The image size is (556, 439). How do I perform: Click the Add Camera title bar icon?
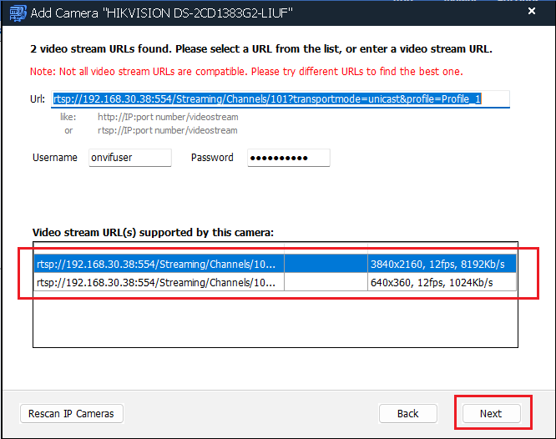point(17,12)
